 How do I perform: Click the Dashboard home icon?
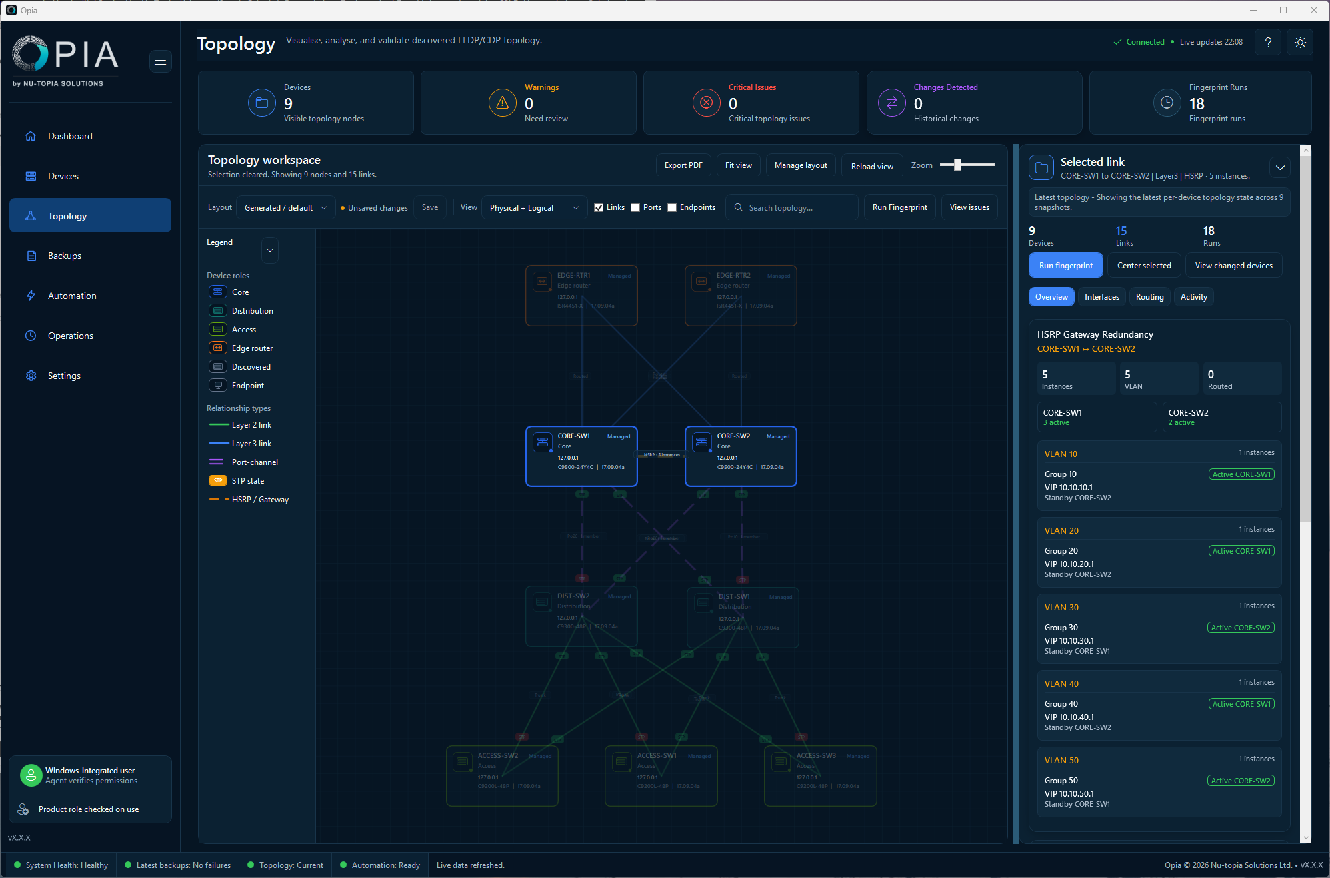(31, 136)
